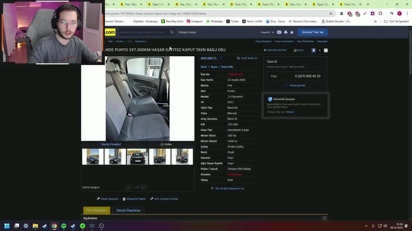
Task: Open the Instagram bookmark
Action: click(195, 21)
